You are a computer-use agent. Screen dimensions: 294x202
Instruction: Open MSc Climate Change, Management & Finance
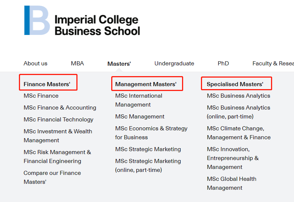tap(239, 133)
